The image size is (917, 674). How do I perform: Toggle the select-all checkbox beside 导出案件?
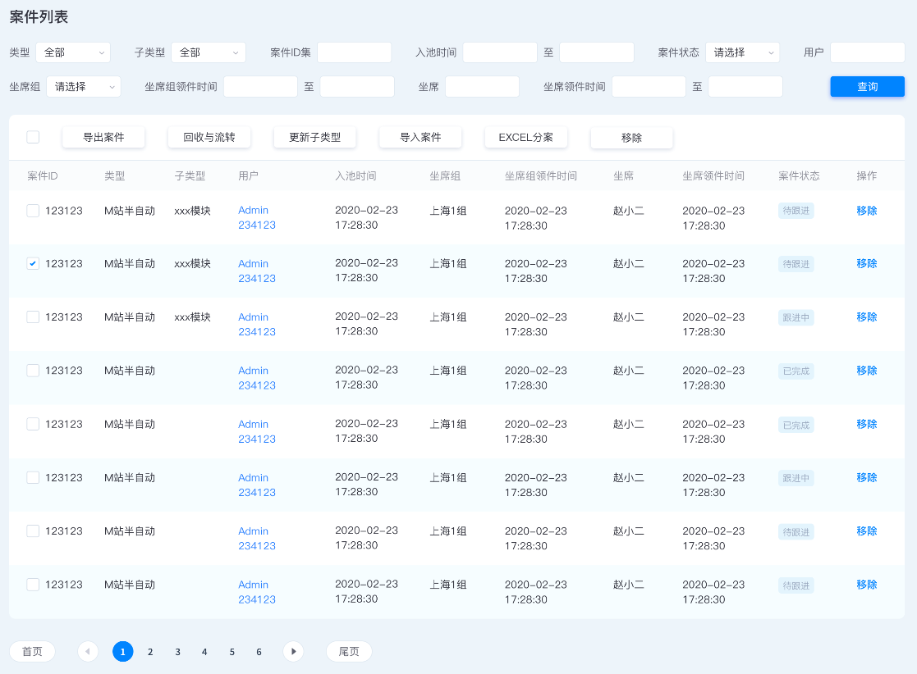(x=33, y=137)
